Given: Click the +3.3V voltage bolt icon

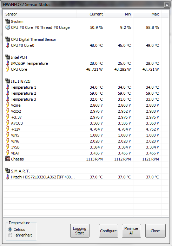Looking at the screenshot, I should [x=7, y=117].
